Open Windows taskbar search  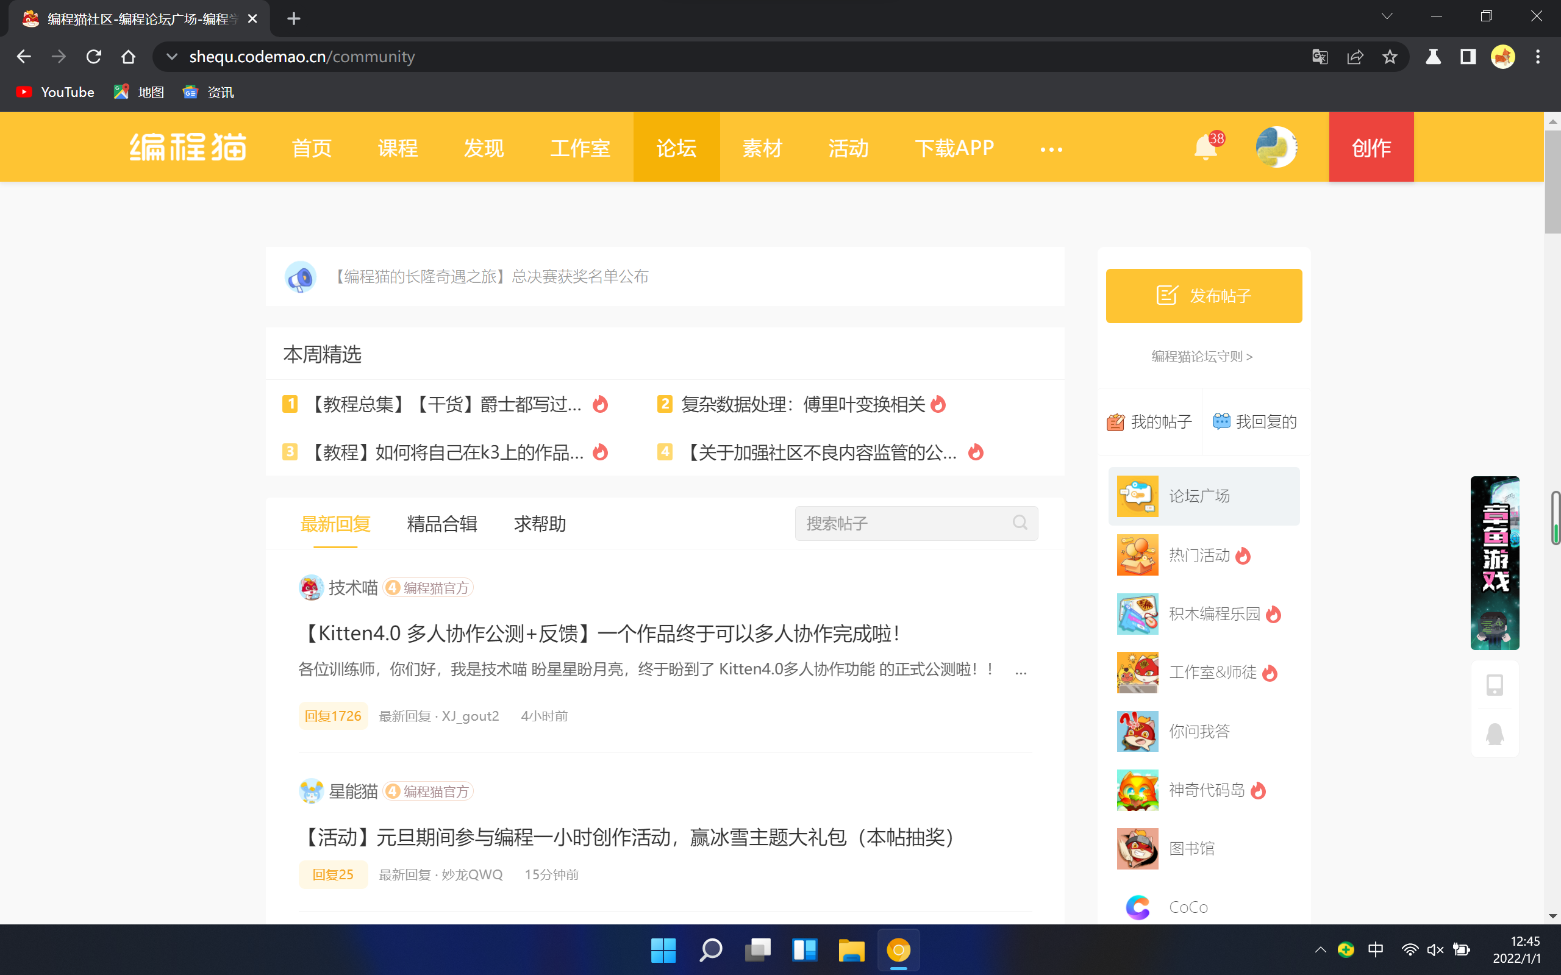pos(710,950)
